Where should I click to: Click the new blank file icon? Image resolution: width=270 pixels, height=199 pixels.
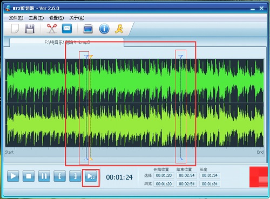(x=15, y=29)
